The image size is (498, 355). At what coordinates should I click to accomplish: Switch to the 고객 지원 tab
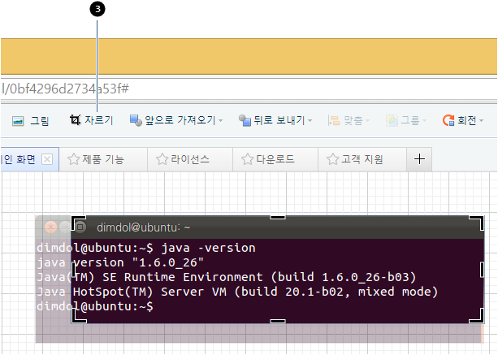(x=362, y=159)
